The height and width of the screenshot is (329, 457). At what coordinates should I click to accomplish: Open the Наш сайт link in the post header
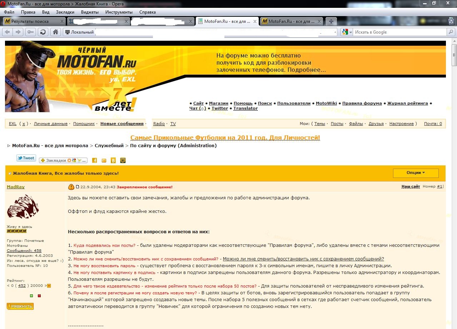click(411, 186)
